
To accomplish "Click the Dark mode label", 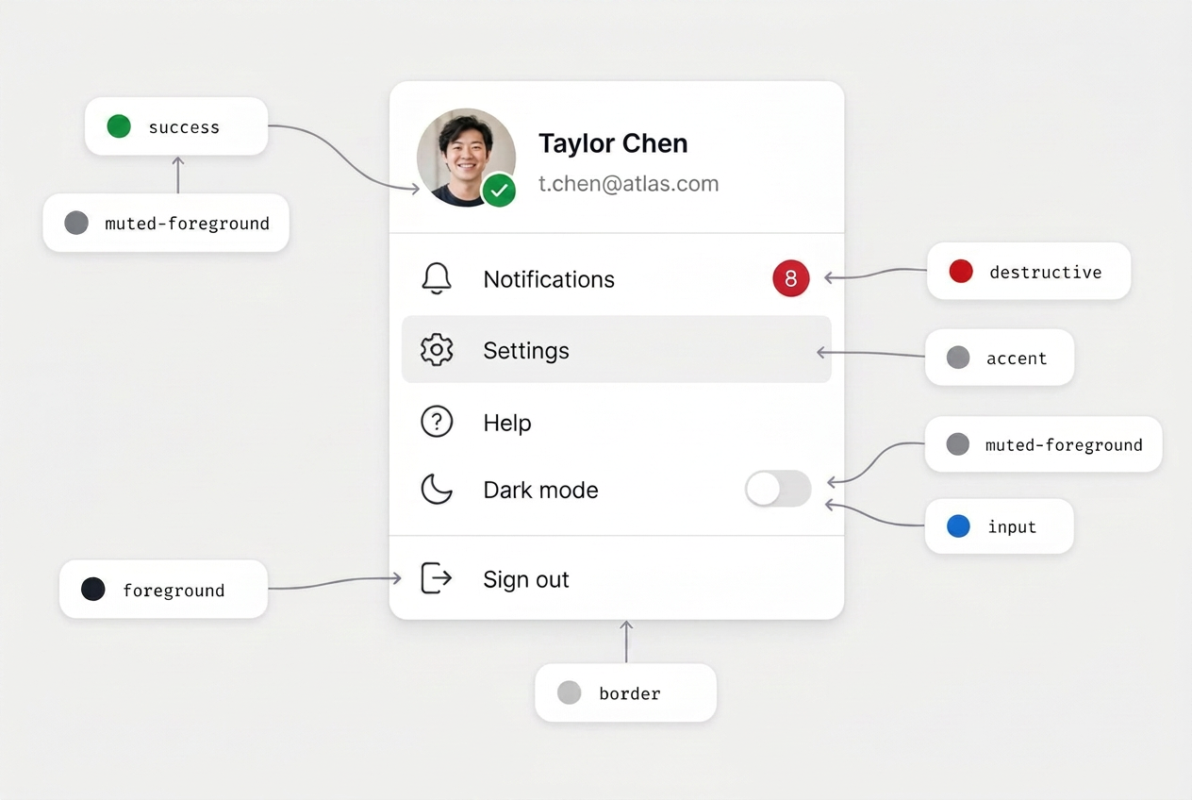I will [540, 490].
